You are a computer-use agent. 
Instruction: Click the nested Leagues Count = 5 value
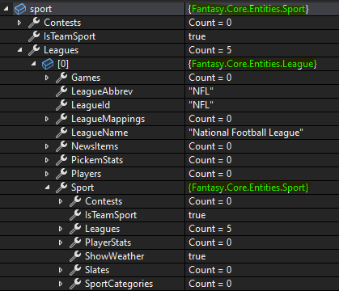pyautogui.click(x=210, y=229)
